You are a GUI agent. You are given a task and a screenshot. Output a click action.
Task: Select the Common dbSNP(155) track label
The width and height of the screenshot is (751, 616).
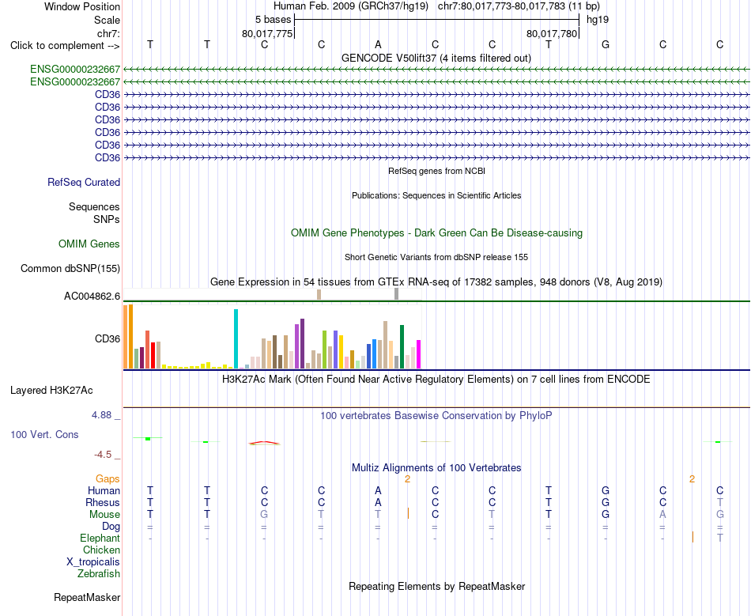pyautogui.click(x=70, y=268)
